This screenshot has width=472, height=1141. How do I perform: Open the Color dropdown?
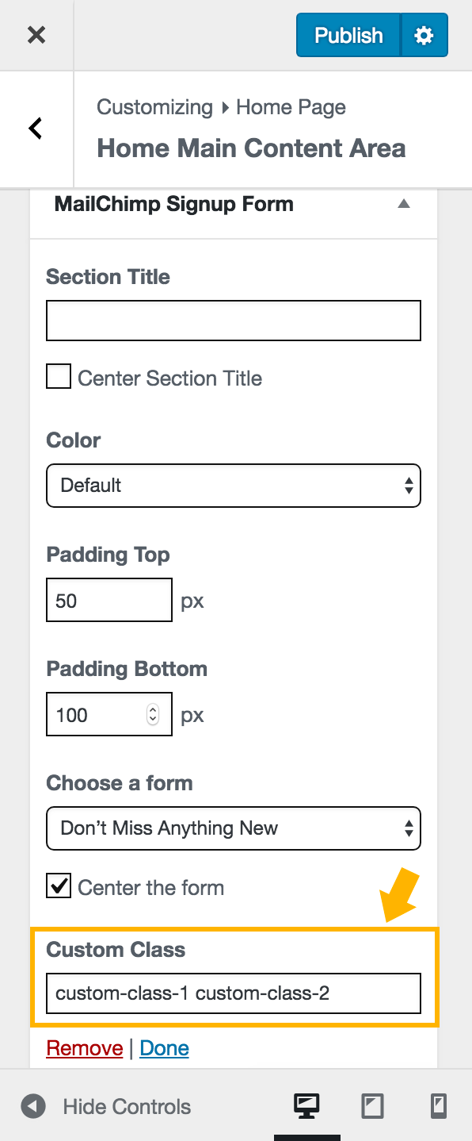pyautogui.click(x=233, y=486)
